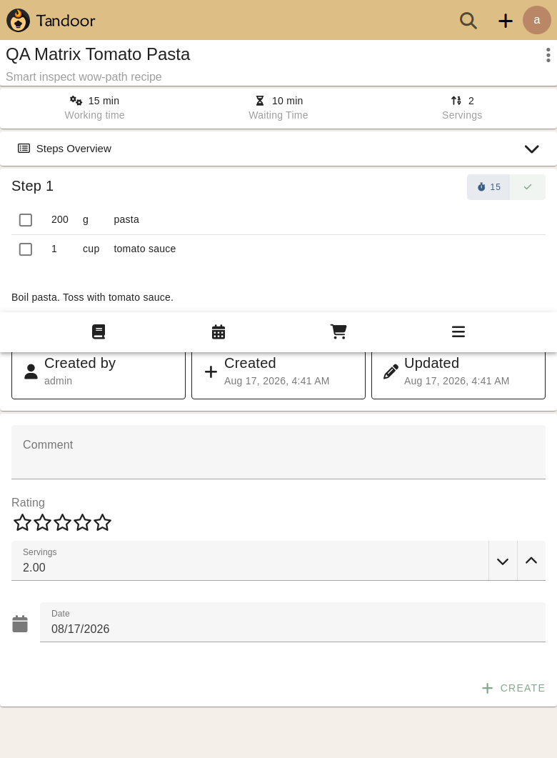Click the calendar icon beside Date
This screenshot has height=758, width=557.
click(20, 624)
